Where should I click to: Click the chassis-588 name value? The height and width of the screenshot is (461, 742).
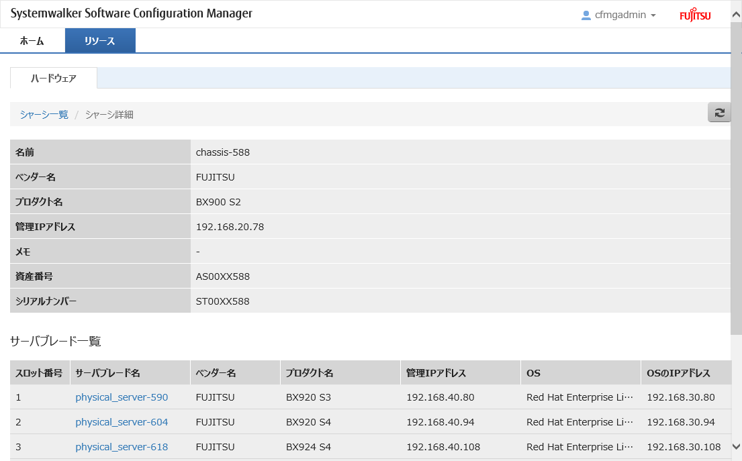click(223, 152)
